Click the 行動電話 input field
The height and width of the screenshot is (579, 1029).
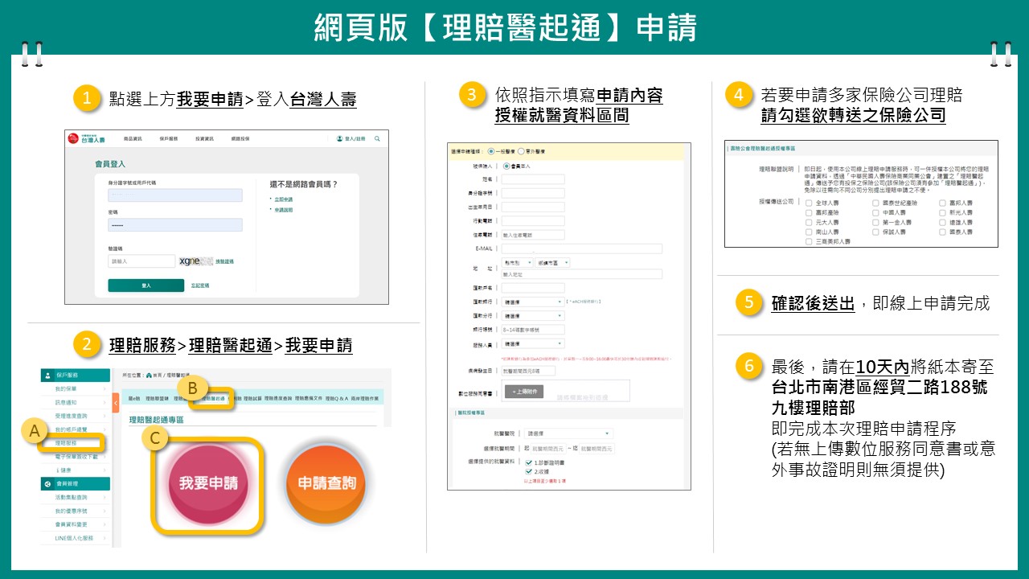coord(533,221)
